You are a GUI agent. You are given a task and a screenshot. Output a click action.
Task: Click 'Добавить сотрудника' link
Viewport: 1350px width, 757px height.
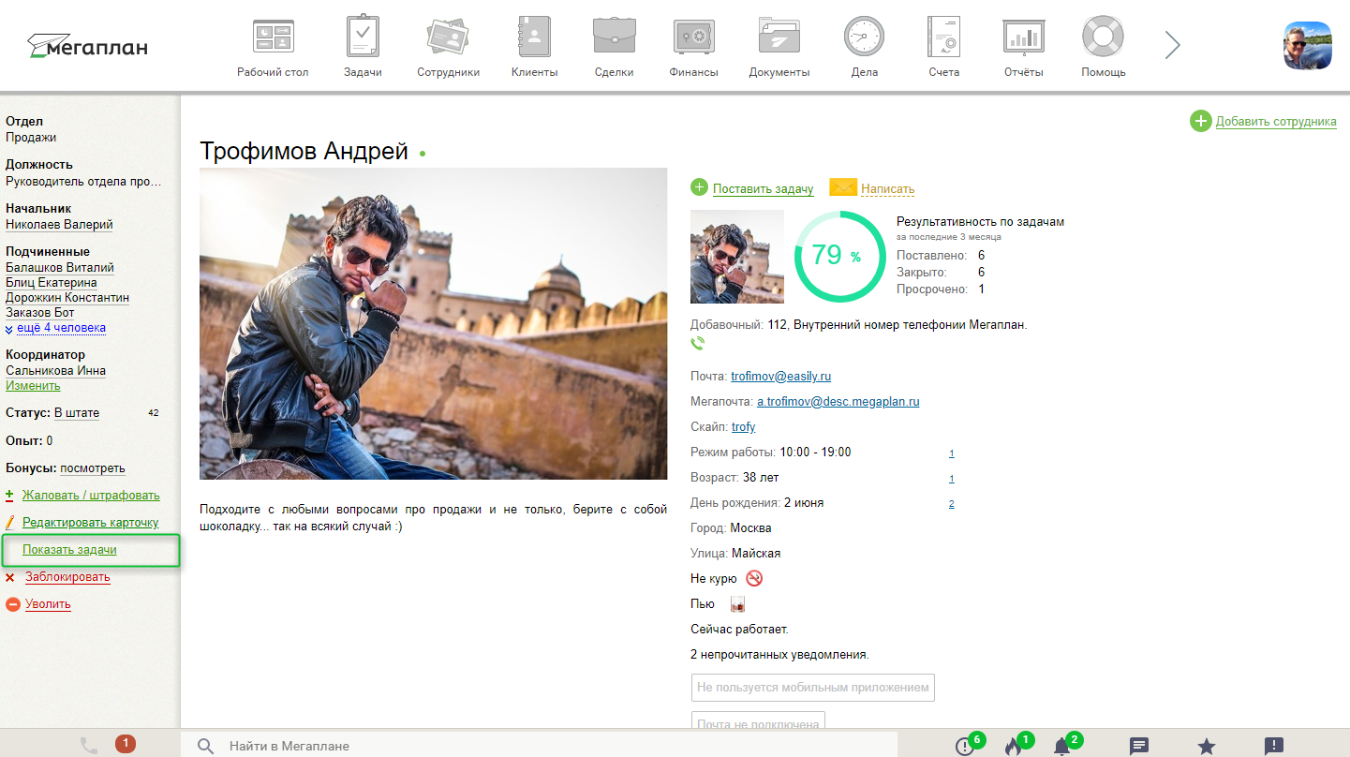(x=1275, y=121)
